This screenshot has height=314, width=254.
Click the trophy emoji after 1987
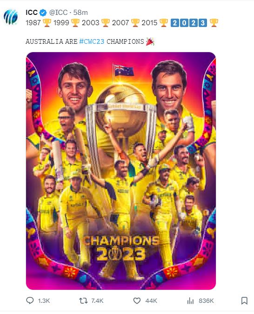tap(47, 23)
